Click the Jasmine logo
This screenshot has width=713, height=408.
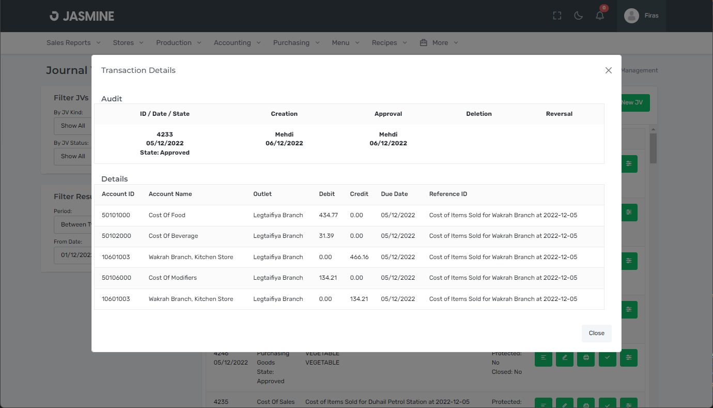point(82,16)
